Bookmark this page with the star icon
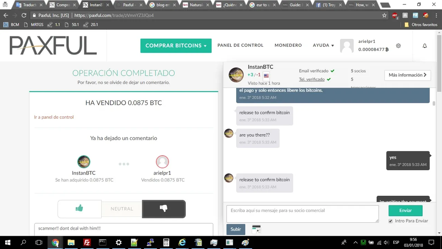Screen dimensions: 442x249 coord(384,16)
